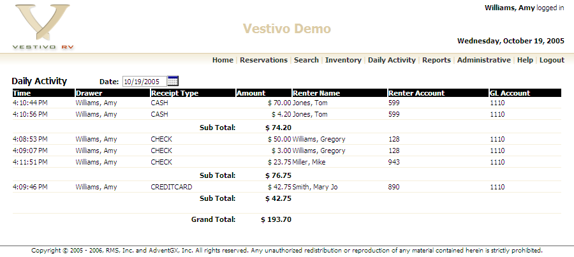The image size is (574, 257).
Task: Click the Wednesday, October 19, 2005 date
Action: pos(511,41)
